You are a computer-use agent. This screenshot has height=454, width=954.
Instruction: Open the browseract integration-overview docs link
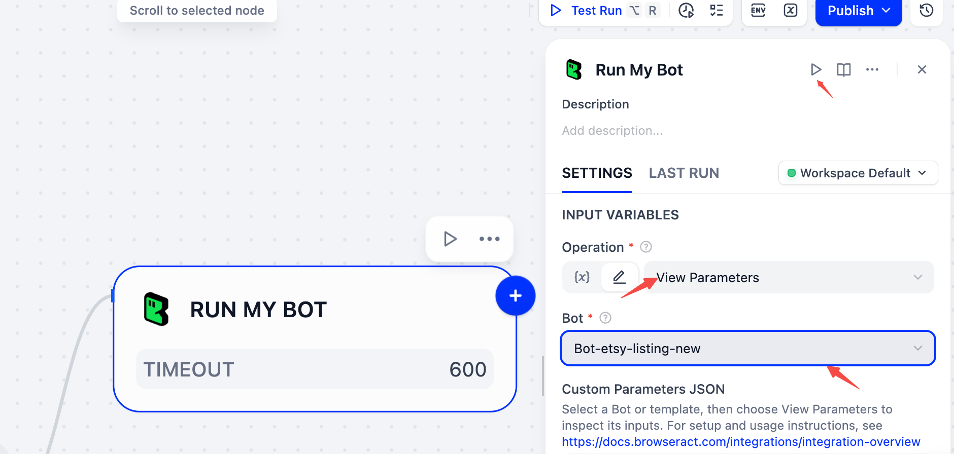(741, 442)
